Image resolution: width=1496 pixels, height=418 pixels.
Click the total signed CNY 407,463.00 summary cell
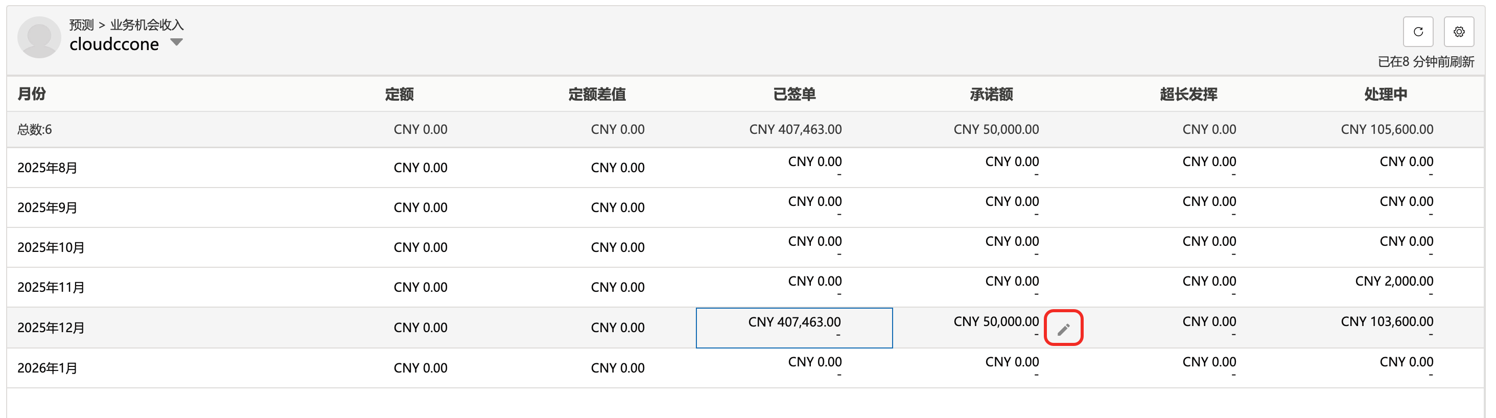[795, 129]
